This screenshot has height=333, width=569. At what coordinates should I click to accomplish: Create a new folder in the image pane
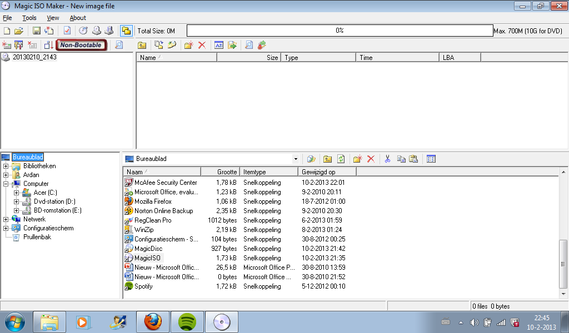tap(189, 45)
